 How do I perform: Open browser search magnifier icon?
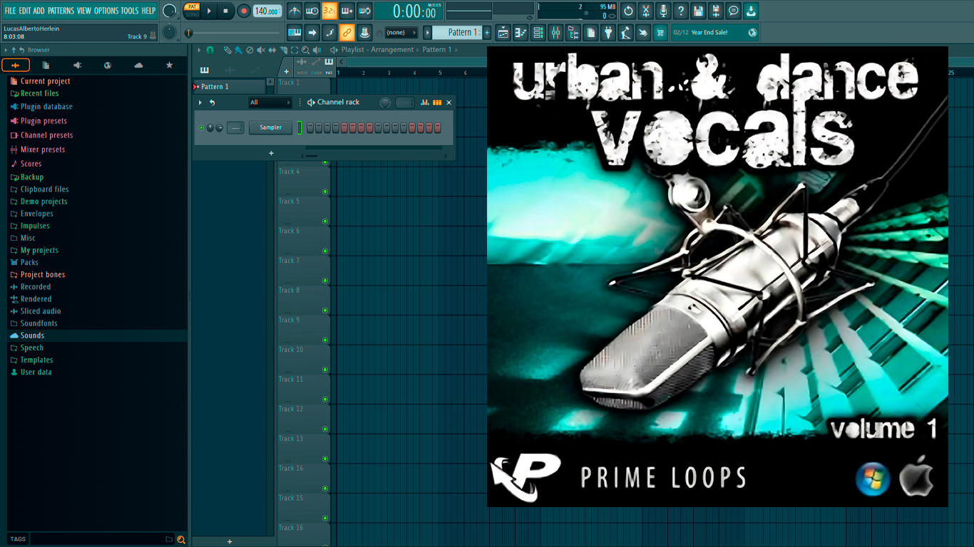pyautogui.click(x=181, y=539)
